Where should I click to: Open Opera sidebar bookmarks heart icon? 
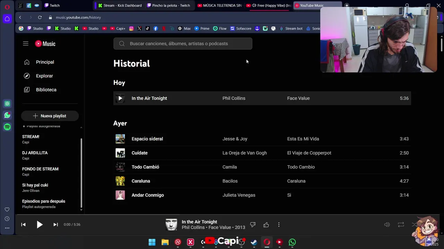(7, 210)
